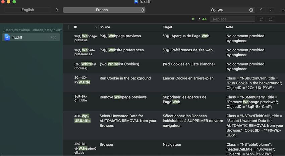This screenshot has height=156, width=285.
Task: Toggle fuzzy match search option
Action: (x=193, y=19)
